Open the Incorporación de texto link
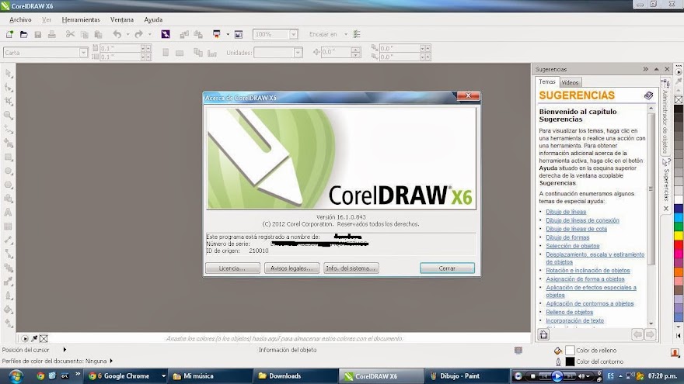 [574, 321]
